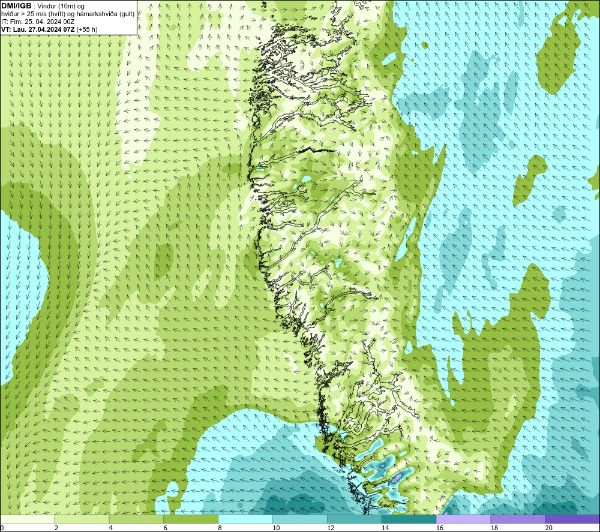
Task: Select the 12–14 m/s medium teal swatch
Action: 355,519
